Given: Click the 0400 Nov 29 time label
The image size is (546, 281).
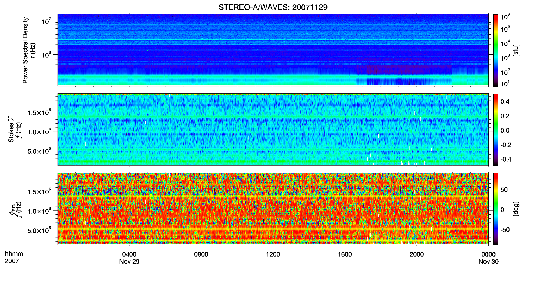Looking at the screenshot, I should (x=129, y=258).
